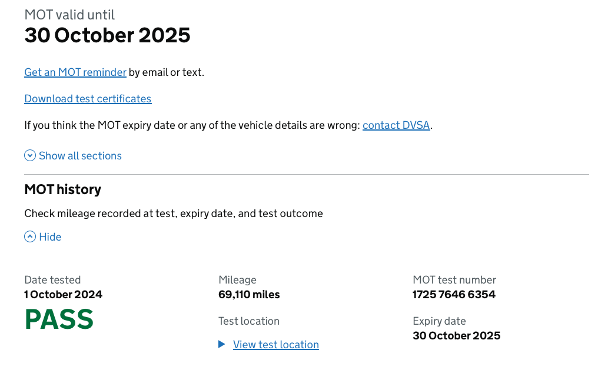This screenshot has height=380, width=598.
Task: Open the Get an MOT reminder link
Action: (x=75, y=72)
